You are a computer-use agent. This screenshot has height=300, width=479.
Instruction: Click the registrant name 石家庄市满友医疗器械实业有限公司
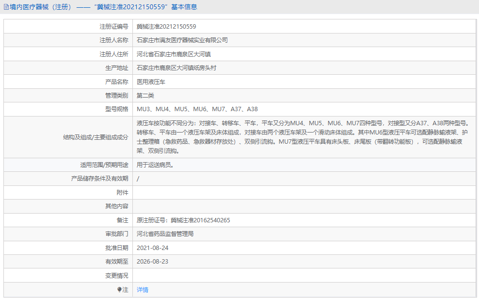182,40
